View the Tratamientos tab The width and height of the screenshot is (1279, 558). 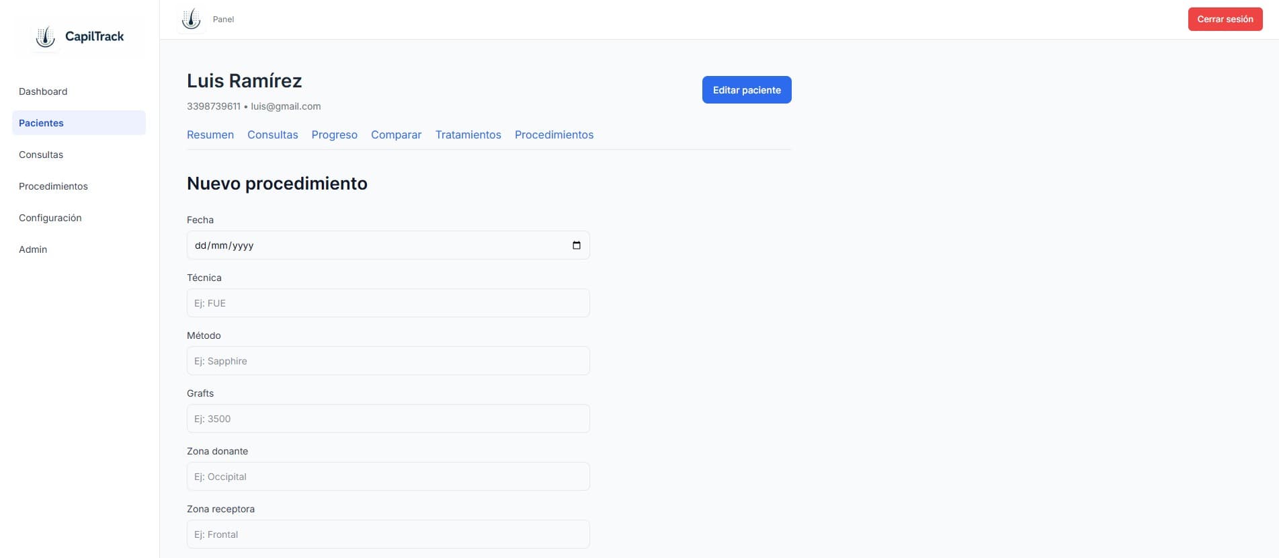point(468,134)
